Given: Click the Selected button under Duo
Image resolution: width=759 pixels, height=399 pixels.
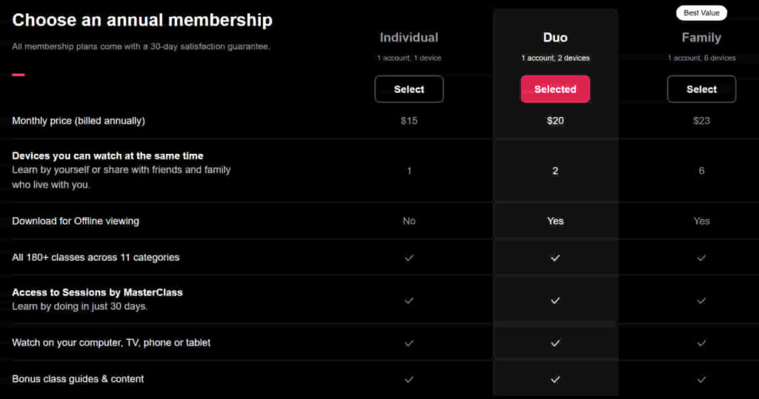Looking at the screenshot, I should click(555, 89).
